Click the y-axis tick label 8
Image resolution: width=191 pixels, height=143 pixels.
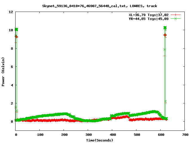(12, 49)
